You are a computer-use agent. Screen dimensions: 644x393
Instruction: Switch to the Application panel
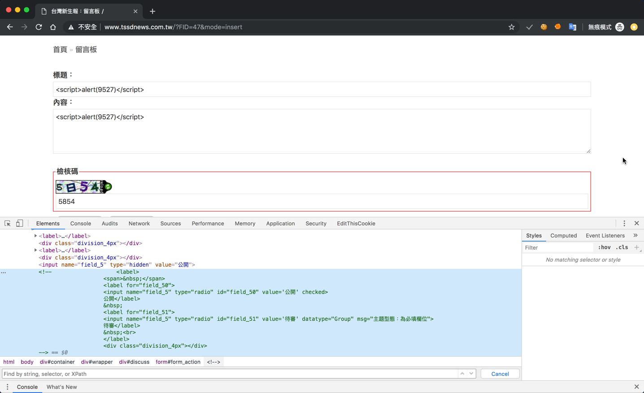(x=280, y=224)
